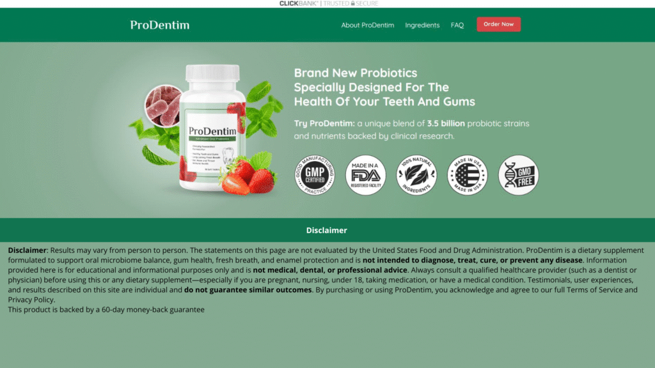Click the 60-day money-back guarantee sentence
This screenshot has width=655, height=368.
(x=106, y=310)
